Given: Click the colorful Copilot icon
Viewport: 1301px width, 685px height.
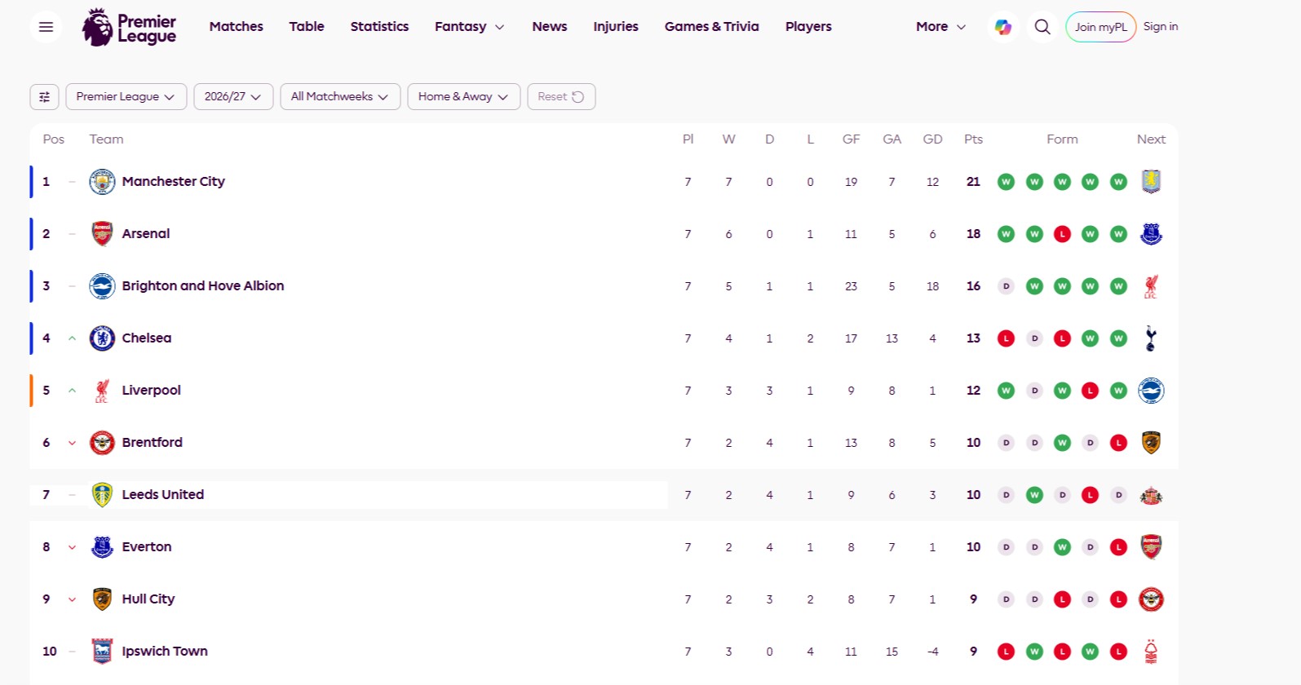Looking at the screenshot, I should [x=1003, y=27].
